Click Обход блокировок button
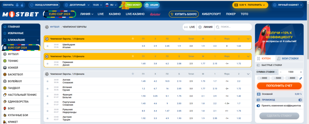 click(x=45, y=5)
